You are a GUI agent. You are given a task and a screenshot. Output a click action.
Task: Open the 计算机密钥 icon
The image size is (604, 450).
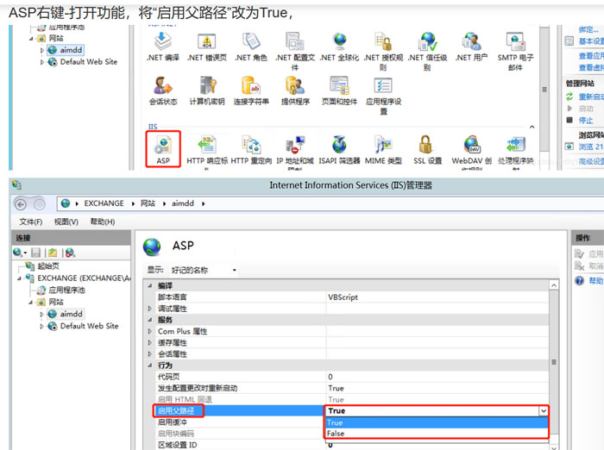click(x=207, y=89)
